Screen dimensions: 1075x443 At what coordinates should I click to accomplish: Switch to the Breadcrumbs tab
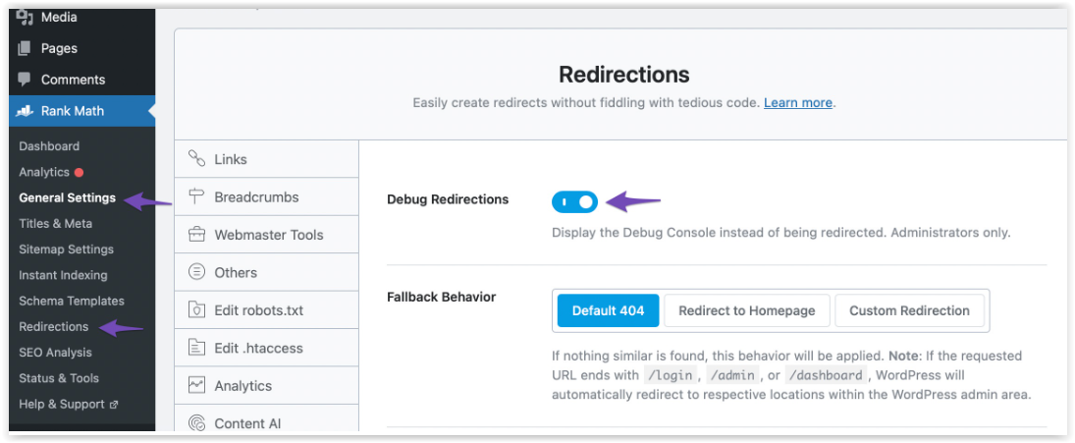(267, 196)
